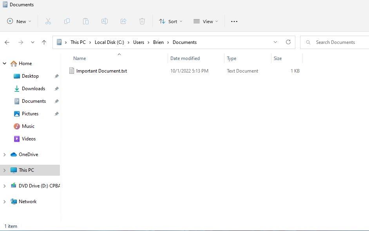Screen dimensions: 369x231
Task: Expand the Network item in the sidebar
Action: click(4, 201)
